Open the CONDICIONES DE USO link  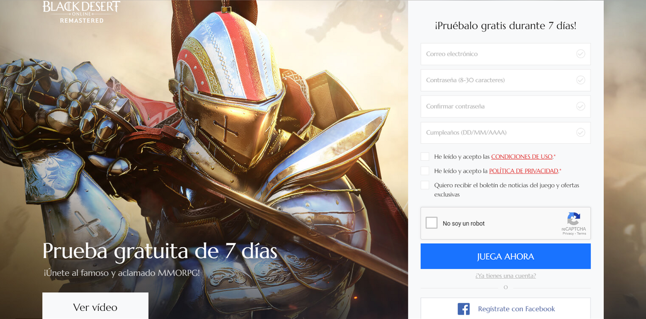click(522, 157)
